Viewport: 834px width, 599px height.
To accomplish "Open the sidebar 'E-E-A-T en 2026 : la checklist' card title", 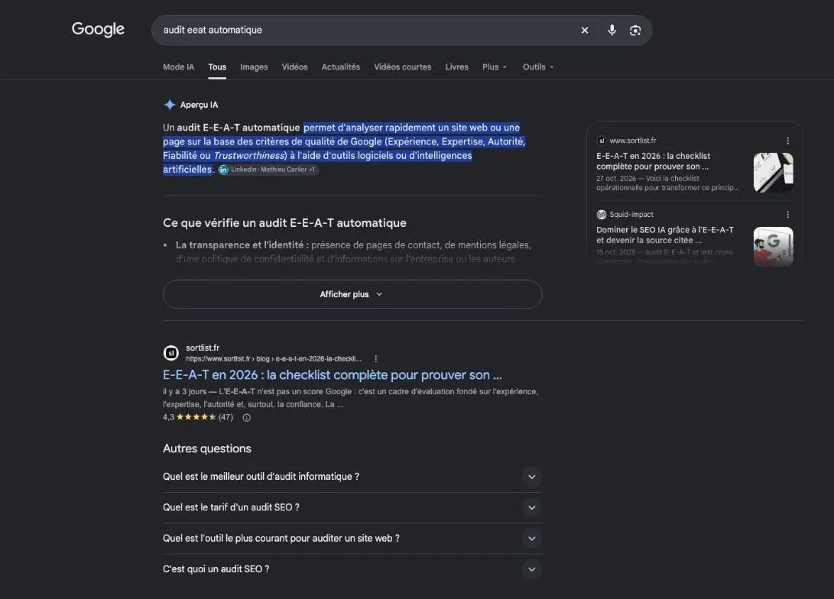I will click(653, 161).
